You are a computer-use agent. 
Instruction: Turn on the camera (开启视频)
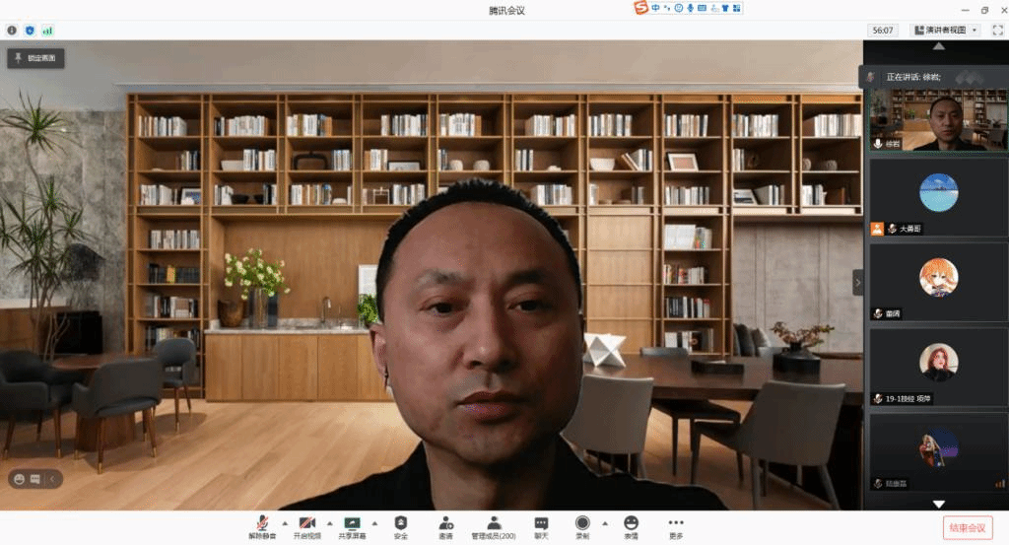pos(309,526)
